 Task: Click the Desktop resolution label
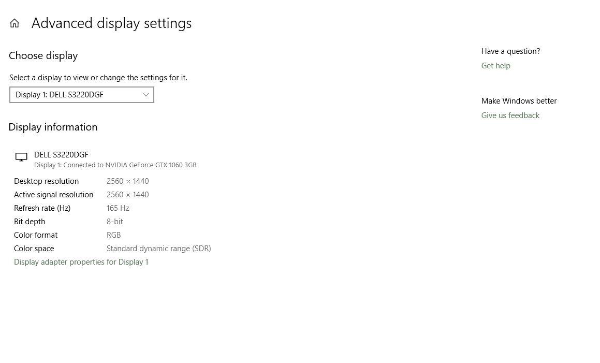(46, 181)
